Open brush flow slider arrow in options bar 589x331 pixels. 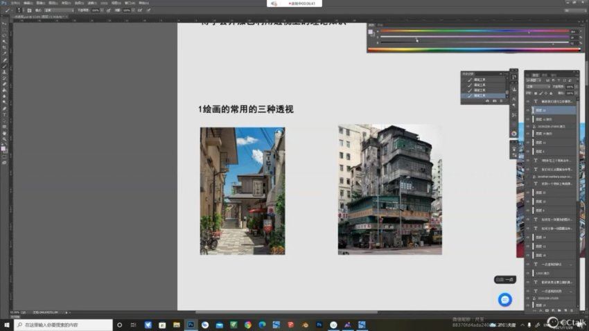[x=133, y=10]
